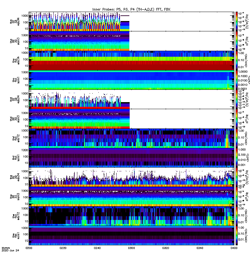This screenshot has width=250, height=267.
Task: Click the color bar of thd fff scm3 panel
Action: [237, 119]
